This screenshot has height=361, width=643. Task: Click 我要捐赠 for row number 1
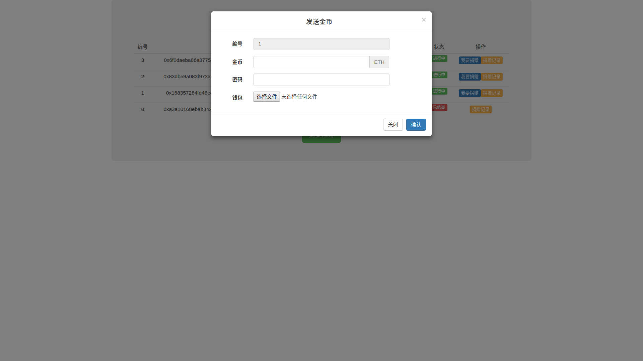click(470, 93)
